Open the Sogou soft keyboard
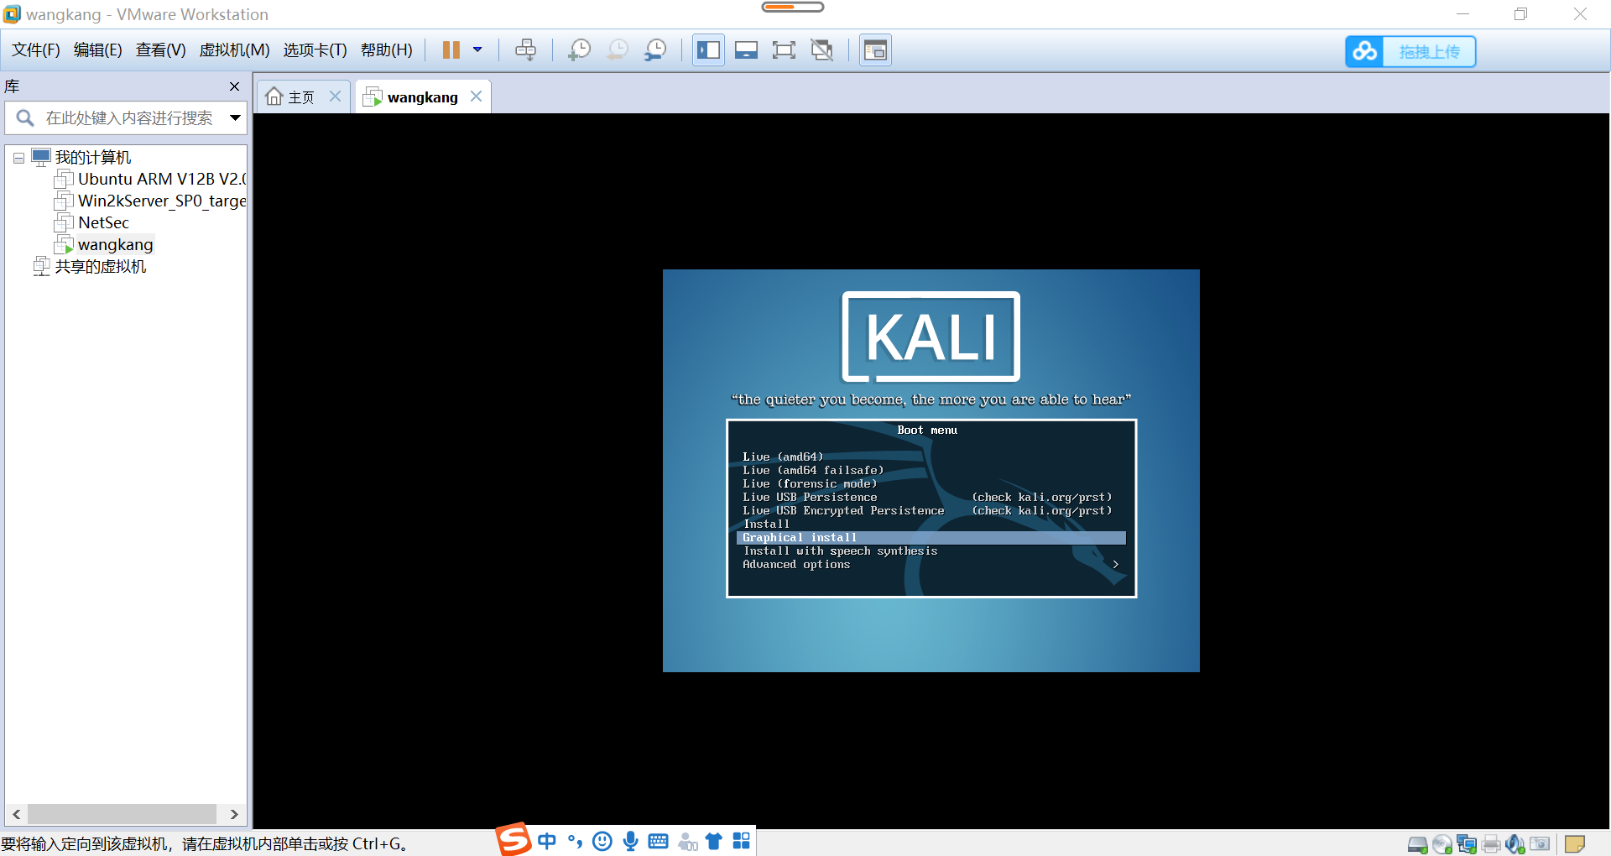This screenshot has height=856, width=1611. point(659,841)
